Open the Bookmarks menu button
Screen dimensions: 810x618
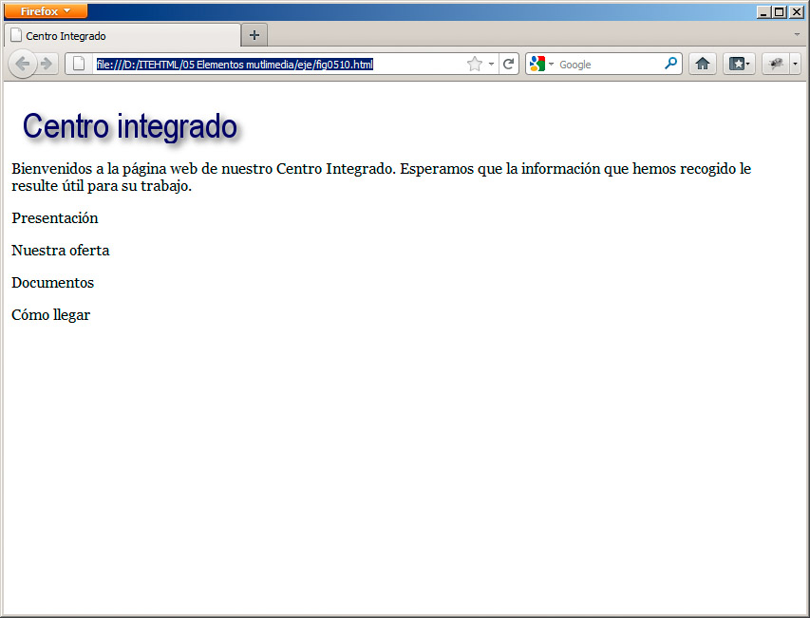click(739, 64)
